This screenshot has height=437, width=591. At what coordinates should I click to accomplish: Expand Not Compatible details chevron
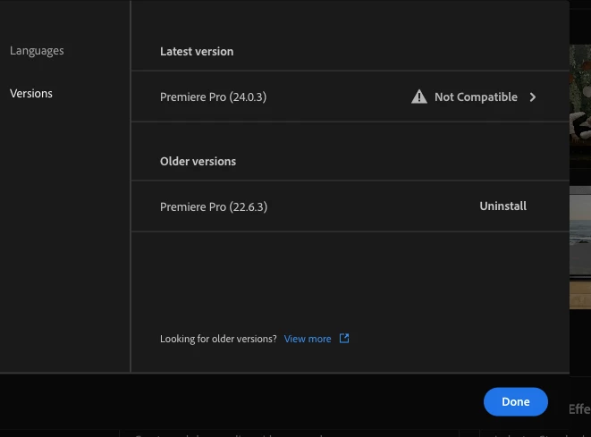coord(533,97)
